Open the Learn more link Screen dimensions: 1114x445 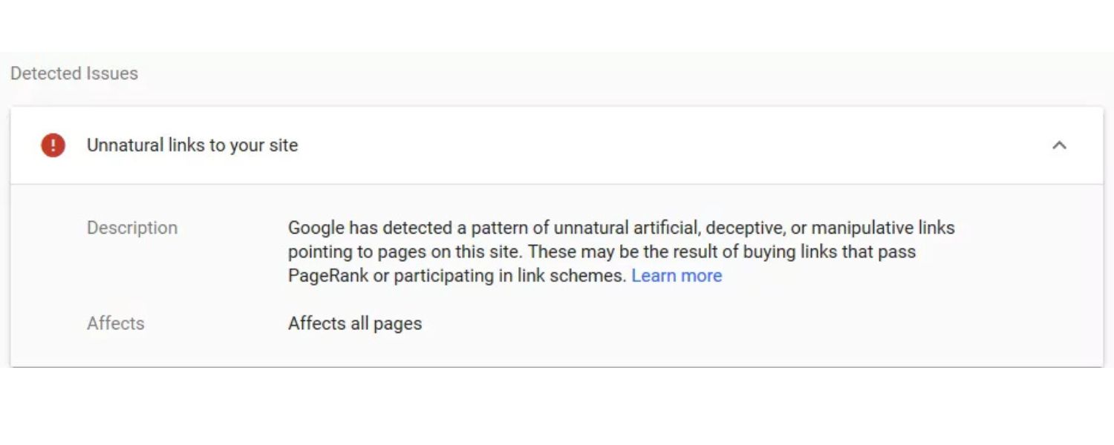coord(677,276)
